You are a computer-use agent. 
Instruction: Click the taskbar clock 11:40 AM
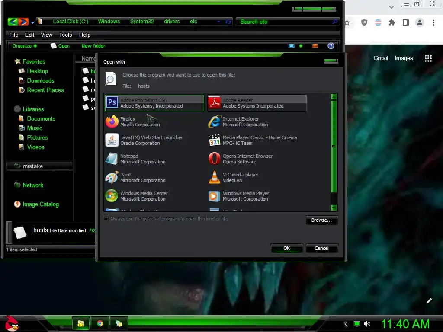pos(405,324)
